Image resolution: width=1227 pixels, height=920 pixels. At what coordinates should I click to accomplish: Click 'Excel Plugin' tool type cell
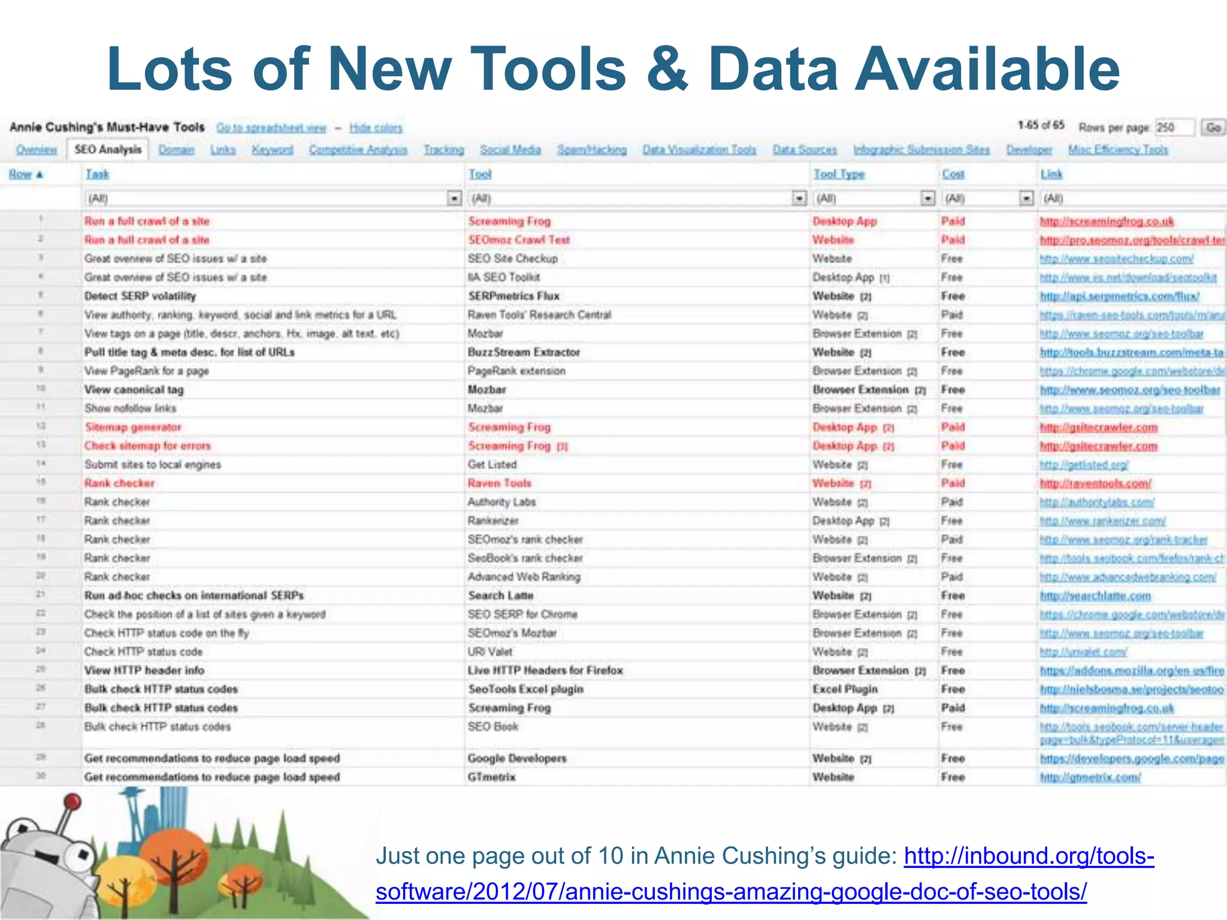coord(845,689)
